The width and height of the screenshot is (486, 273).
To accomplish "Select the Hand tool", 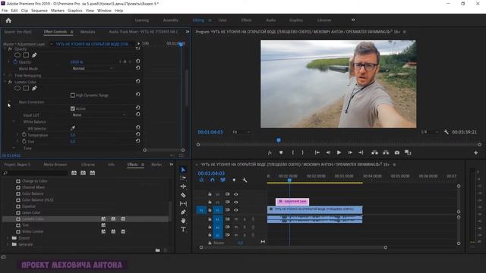I will (x=183, y=221).
